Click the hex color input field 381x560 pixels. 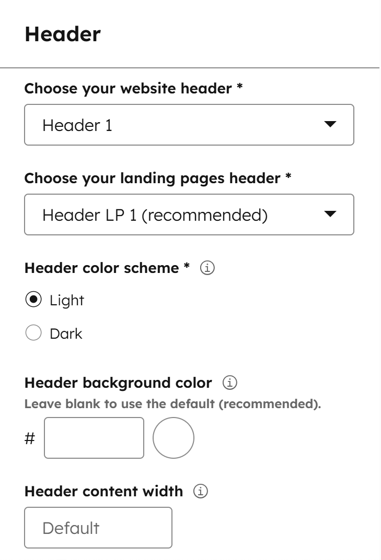[94, 438]
